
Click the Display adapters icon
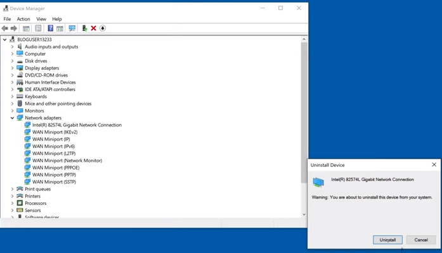[20, 68]
